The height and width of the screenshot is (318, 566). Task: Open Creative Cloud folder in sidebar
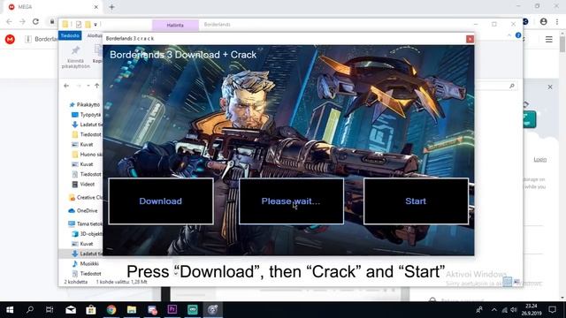pyautogui.click(x=86, y=197)
